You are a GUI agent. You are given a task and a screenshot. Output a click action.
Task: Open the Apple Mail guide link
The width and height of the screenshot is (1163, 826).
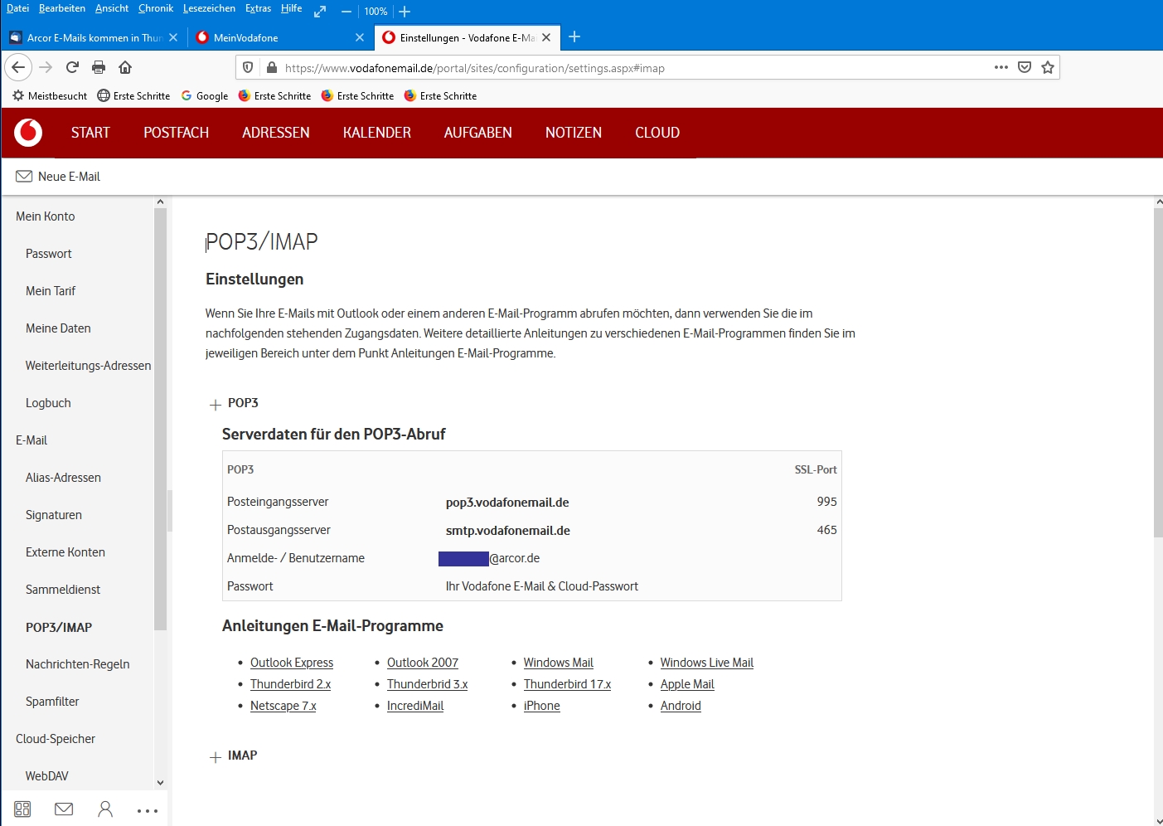(x=687, y=684)
